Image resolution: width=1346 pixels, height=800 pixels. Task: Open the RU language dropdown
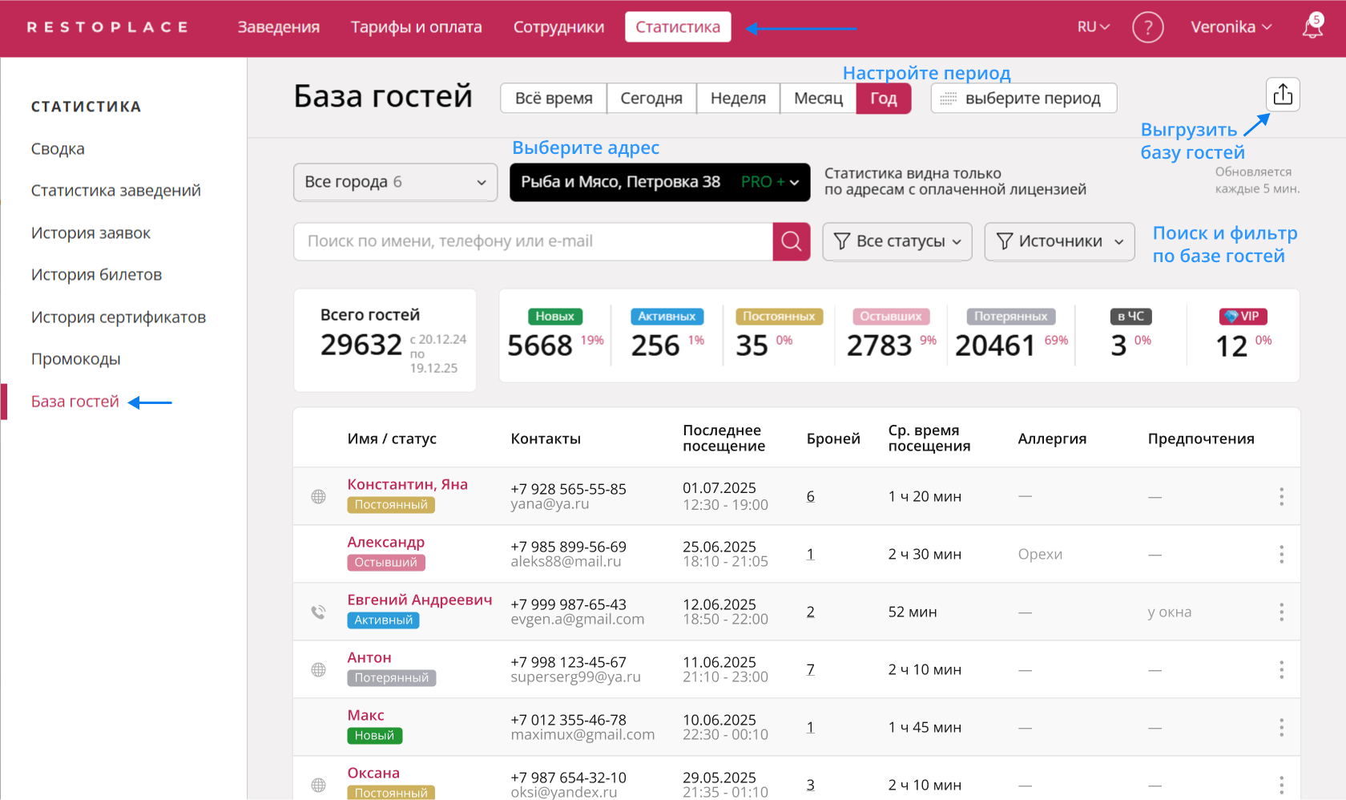point(1092,26)
